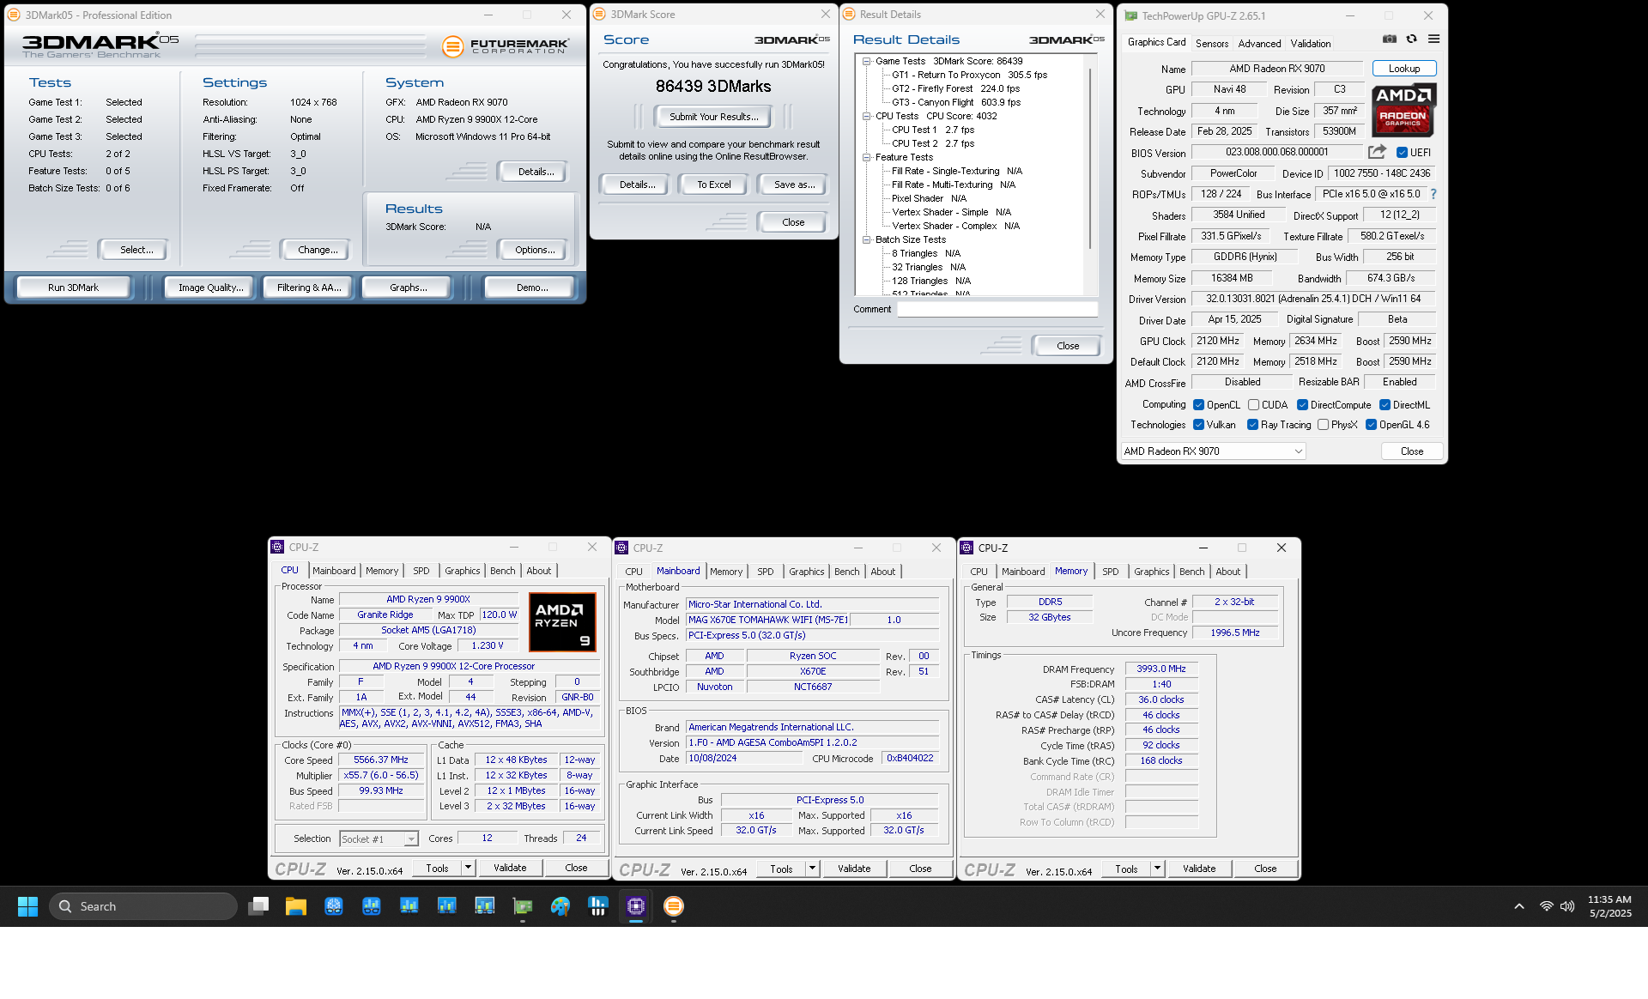Click the GPU-Z refresh icon
Viewport: 1648px width, 999px height.
tap(1411, 39)
